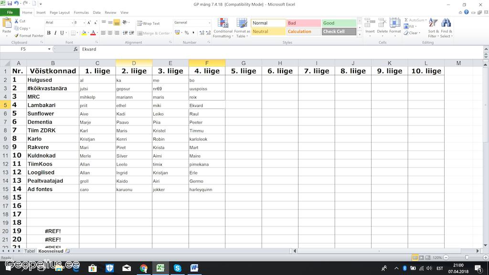Open Conditional Formatting
The width and height of the screenshot is (489, 275).
coord(223,28)
